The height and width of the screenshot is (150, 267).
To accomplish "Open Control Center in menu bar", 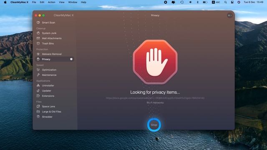I will tap(232, 2).
